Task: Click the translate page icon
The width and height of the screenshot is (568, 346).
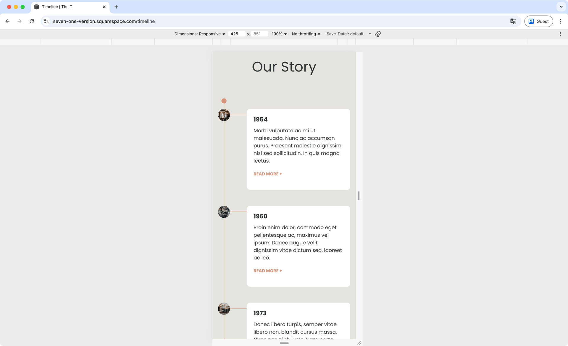Action: click(x=513, y=21)
